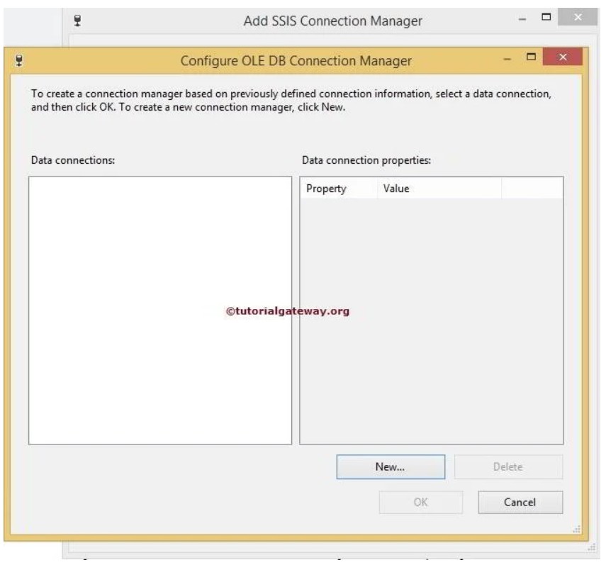Click the New... button

point(391,466)
